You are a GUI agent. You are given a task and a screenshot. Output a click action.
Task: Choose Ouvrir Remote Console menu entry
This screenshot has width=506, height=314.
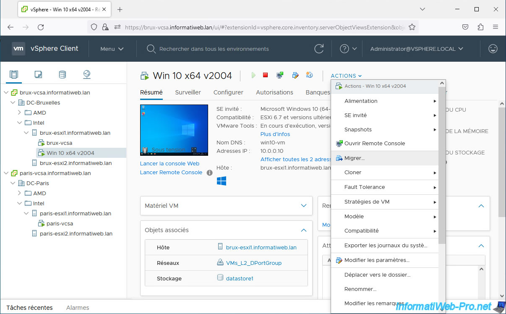[385, 143]
